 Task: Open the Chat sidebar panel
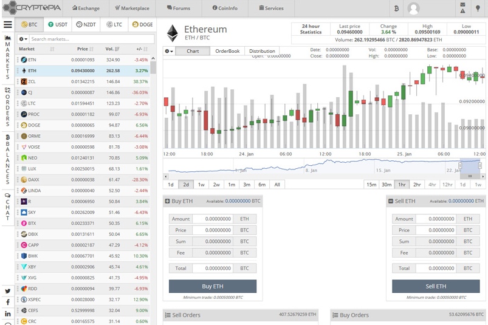tap(8, 207)
